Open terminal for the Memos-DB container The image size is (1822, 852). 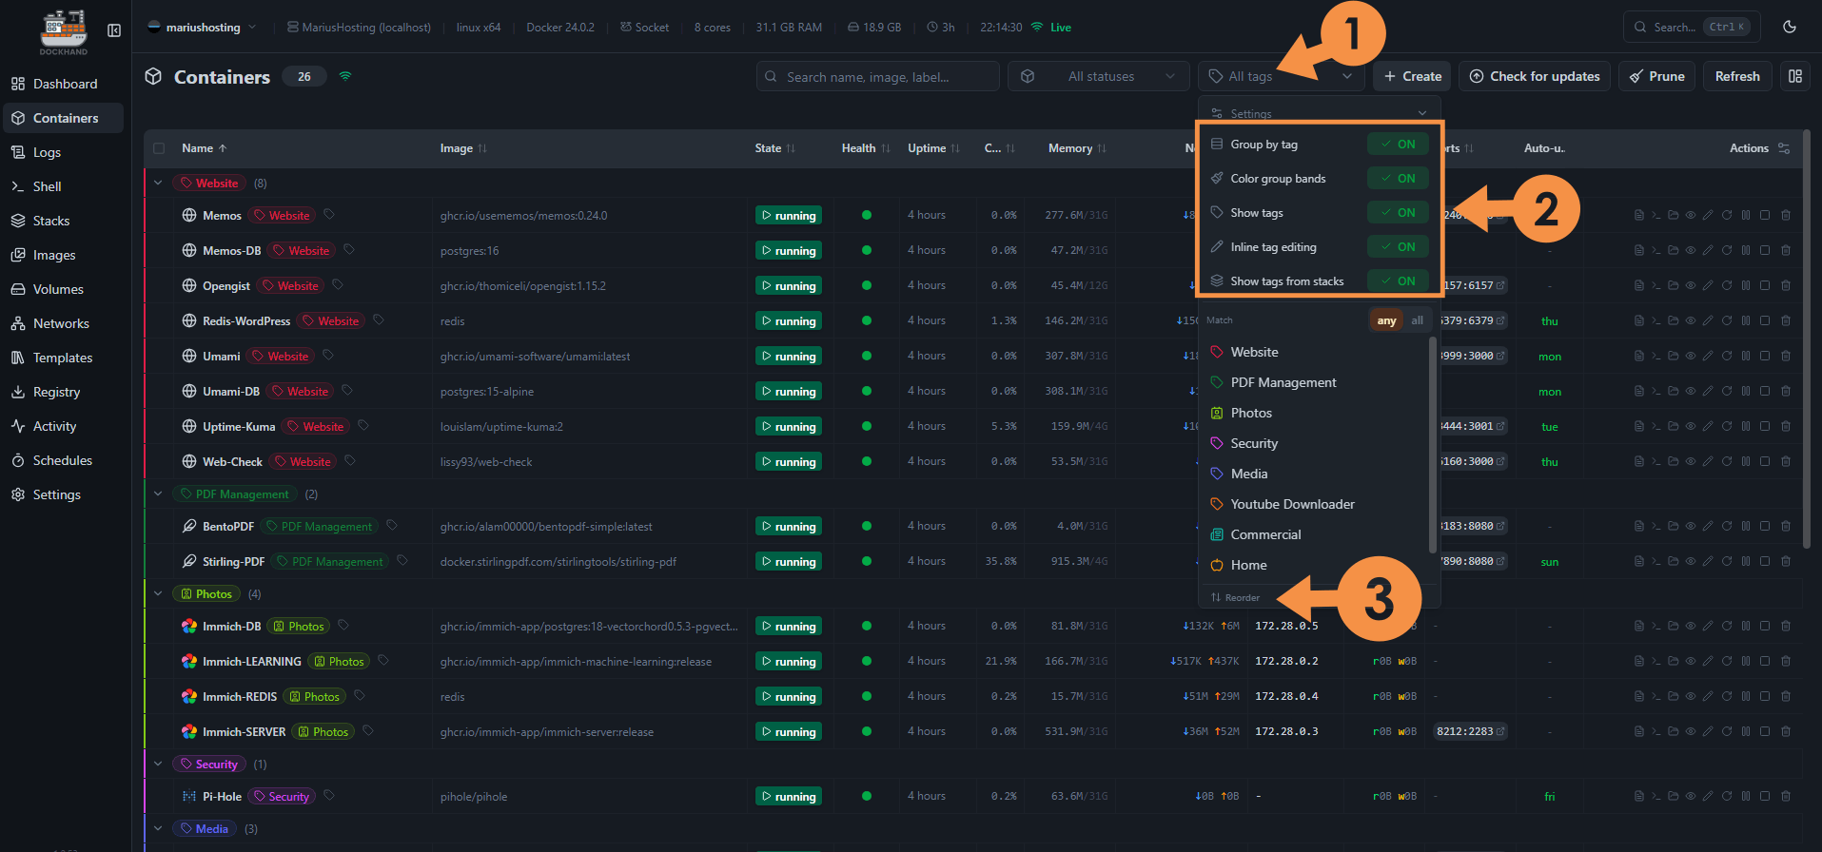coord(1656,251)
